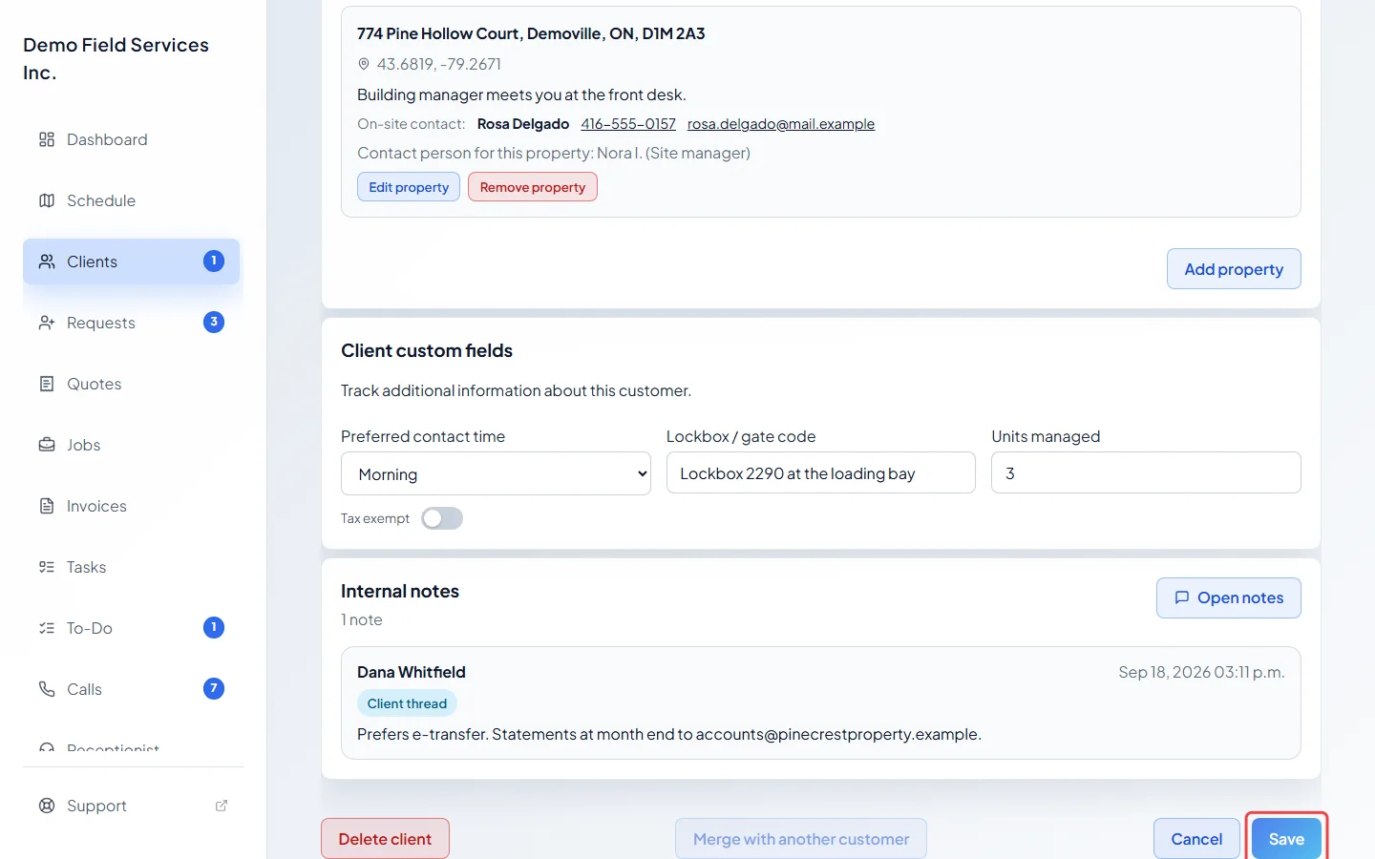Screen dimensions: 1375x859
Task: Click the Support external link icon
Action: [x=222, y=806]
